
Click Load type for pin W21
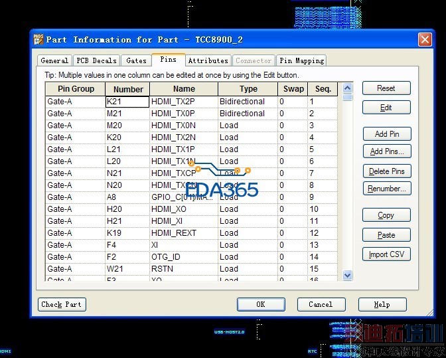248,269
